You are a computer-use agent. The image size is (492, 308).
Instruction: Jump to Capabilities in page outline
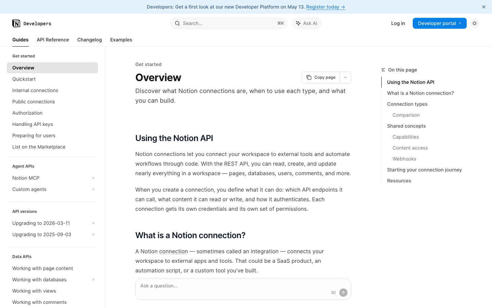point(406,137)
